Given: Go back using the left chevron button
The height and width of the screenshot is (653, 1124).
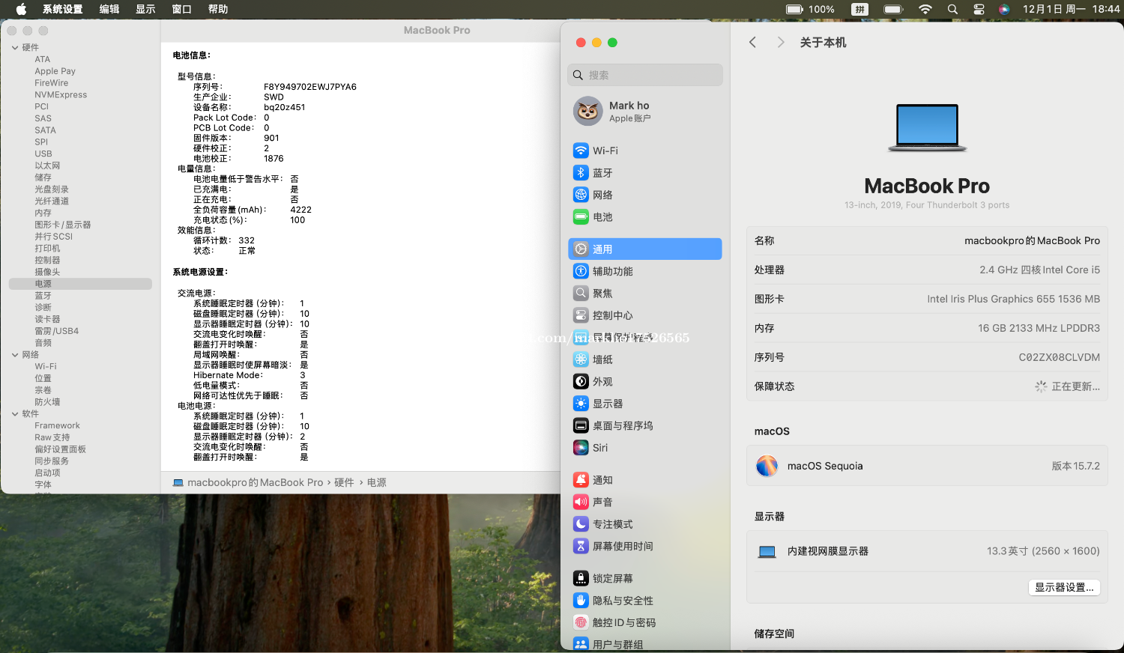Looking at the screenshot, I should (753, 43).
